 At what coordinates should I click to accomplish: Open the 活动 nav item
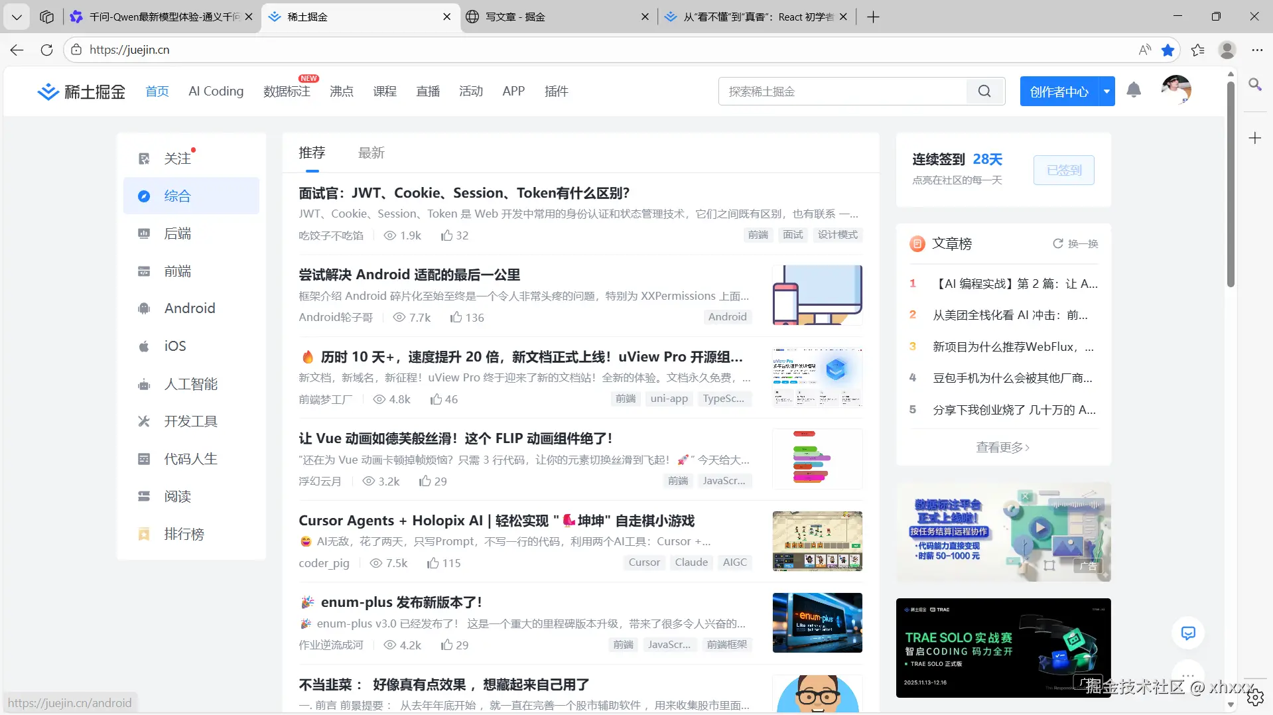471,92
